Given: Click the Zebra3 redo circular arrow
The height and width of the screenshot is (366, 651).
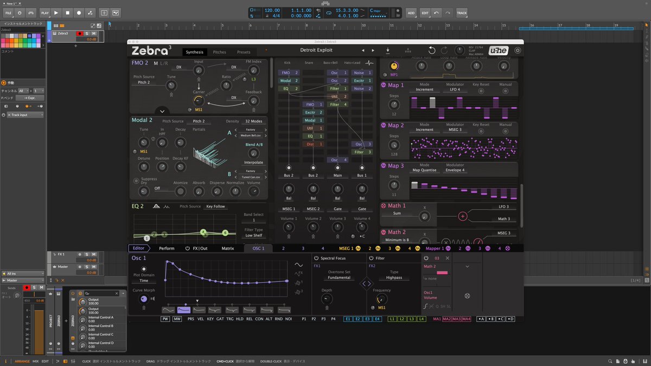Looking at the screenshot, I should pos(444,50).
